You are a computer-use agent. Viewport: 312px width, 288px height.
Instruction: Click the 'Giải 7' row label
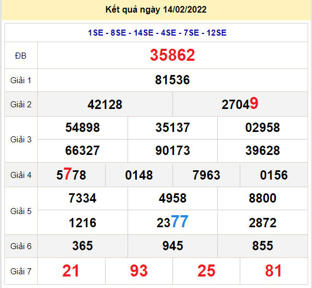(x=21, y=271)
